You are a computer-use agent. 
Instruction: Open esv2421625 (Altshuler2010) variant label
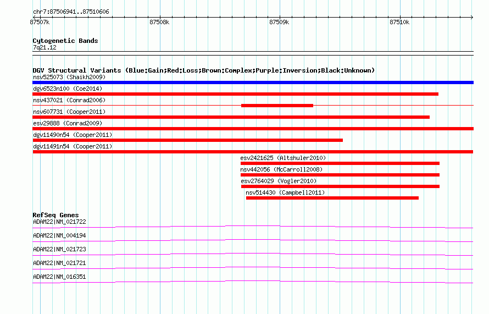[x=283, y=158]
